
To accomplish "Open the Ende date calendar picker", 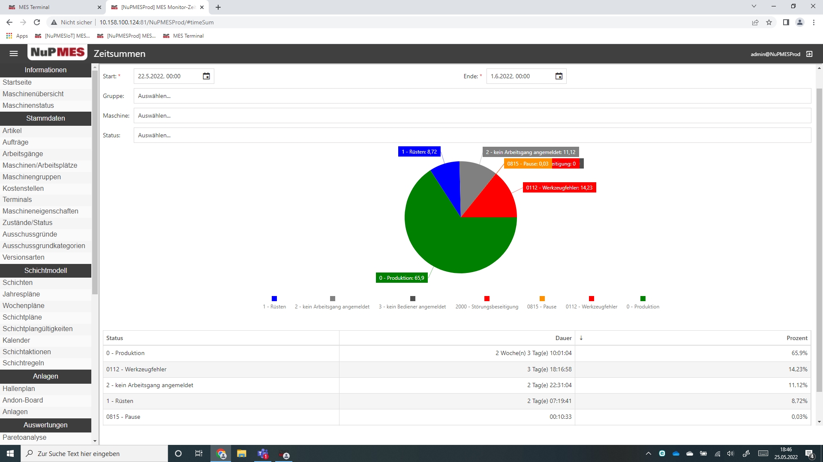I will [559, 76].
